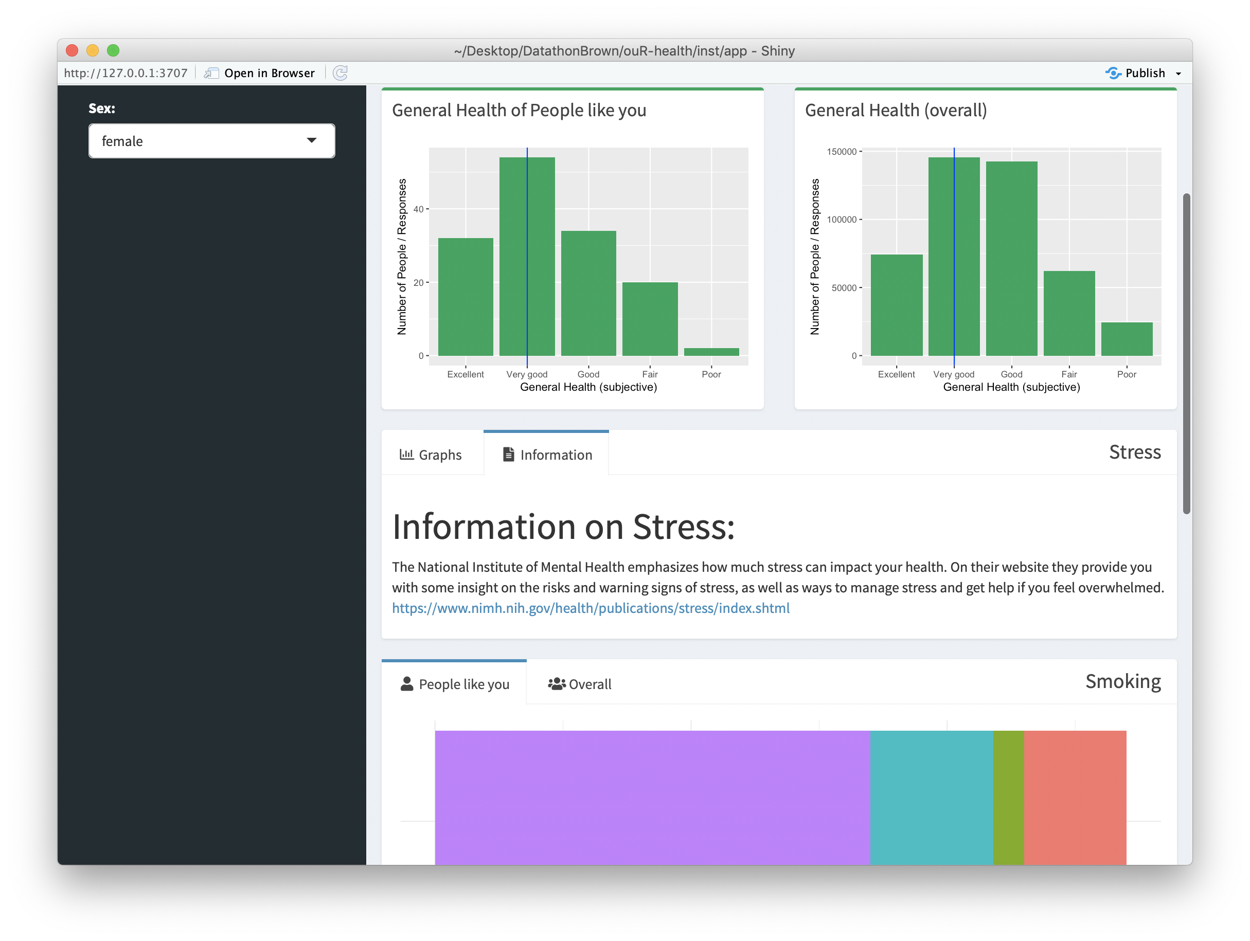Click the purple segment of Smoking chart
Screen dimensions: 1250x941
(652, 797)
